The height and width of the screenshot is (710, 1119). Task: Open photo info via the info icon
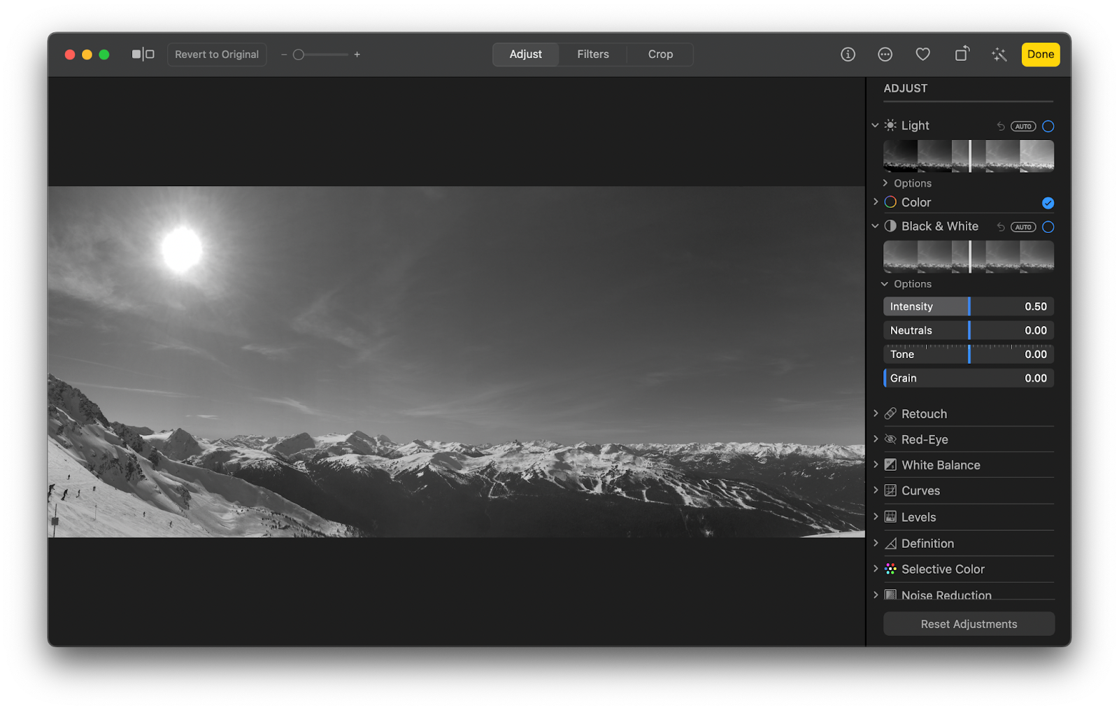pos(848,54)
